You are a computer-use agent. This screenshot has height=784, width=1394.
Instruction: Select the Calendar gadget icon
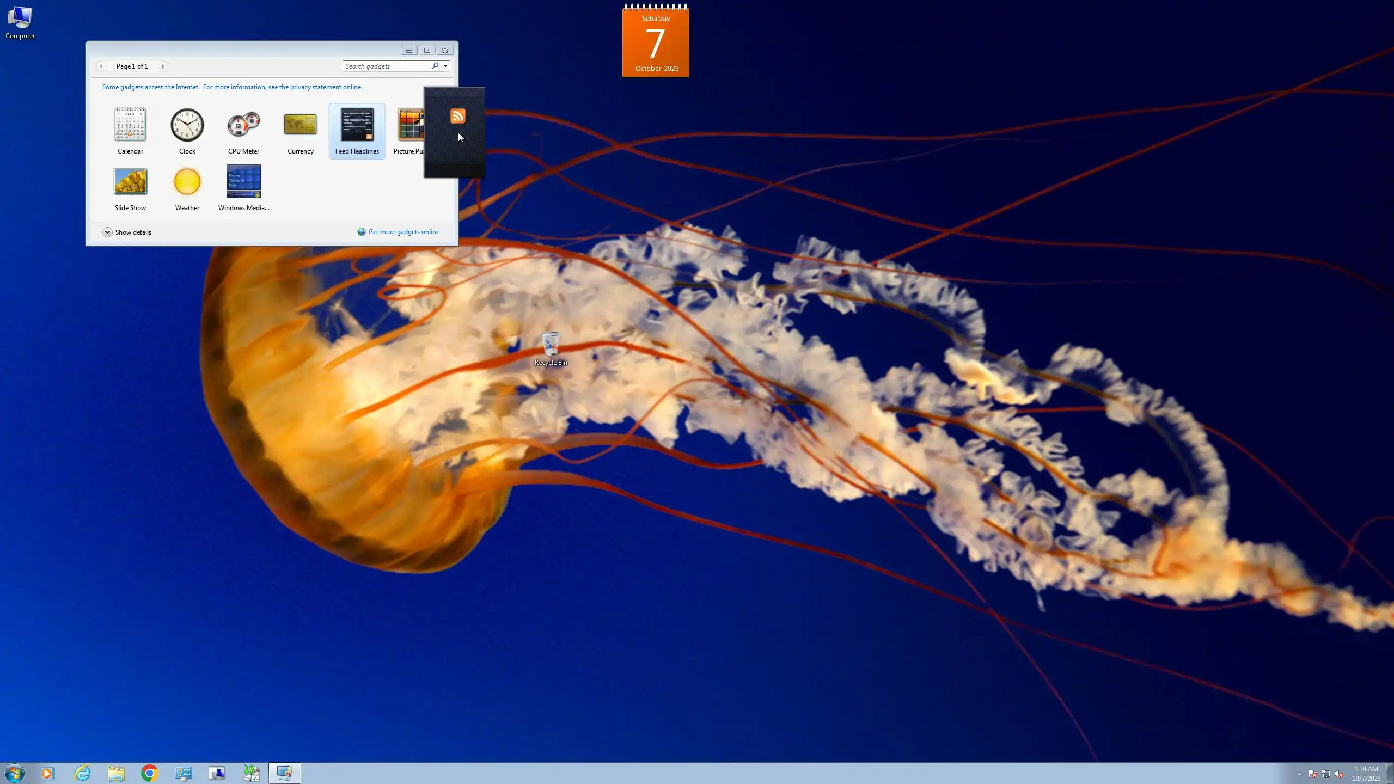[130, 125]
